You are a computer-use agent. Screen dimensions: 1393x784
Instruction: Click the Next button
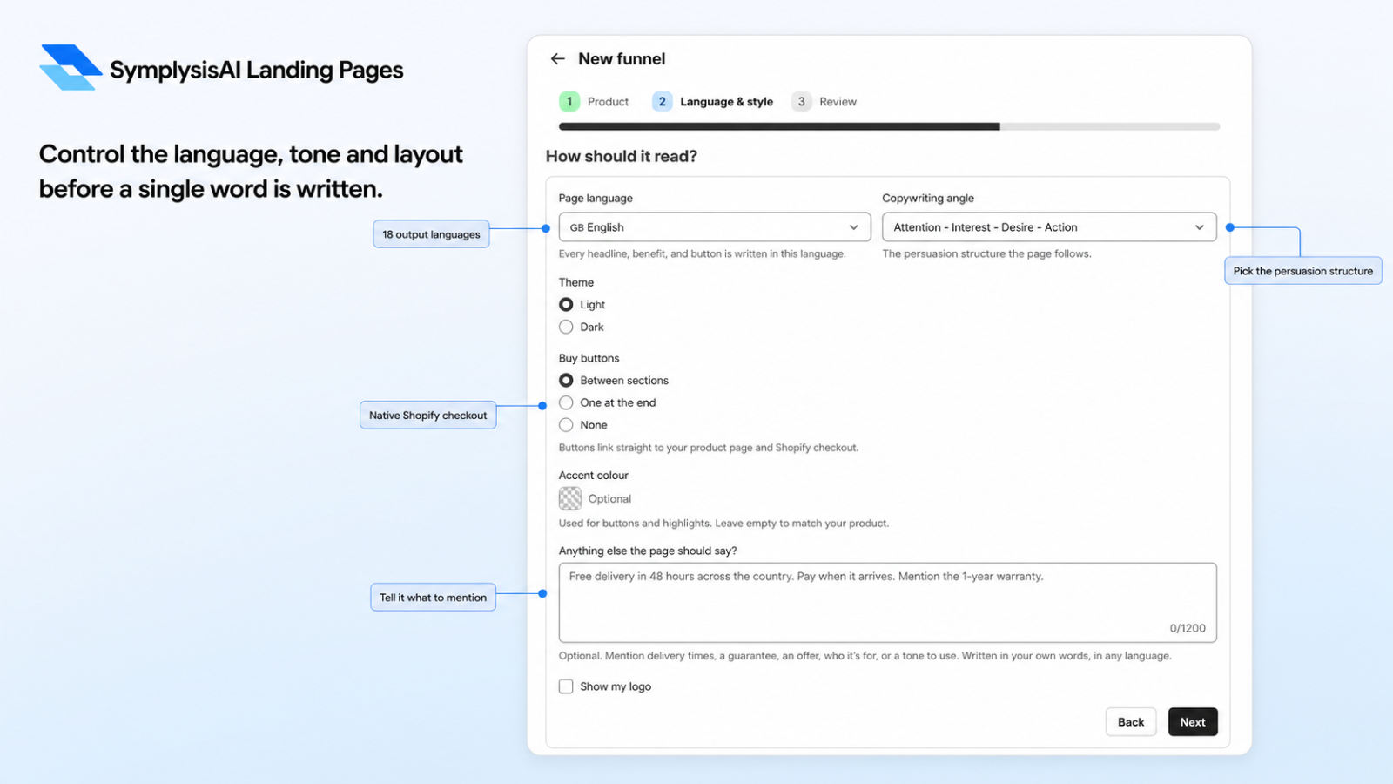(x=1193, y=722)
